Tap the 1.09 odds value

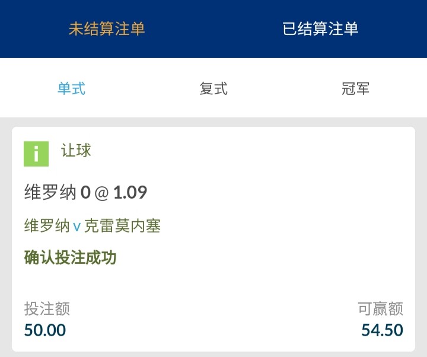point(130,192)
